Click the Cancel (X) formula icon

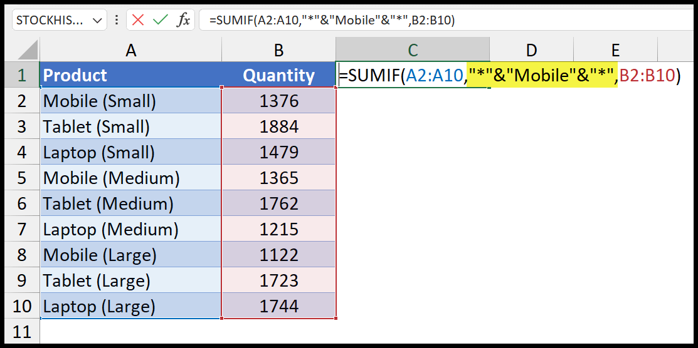click(138, 20)
